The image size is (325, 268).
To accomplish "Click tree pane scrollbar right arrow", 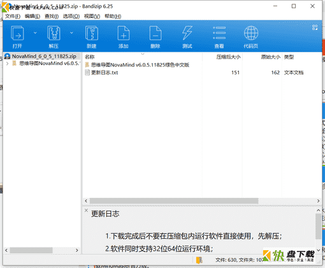I will pyautogui.click(x=77, y=250).
